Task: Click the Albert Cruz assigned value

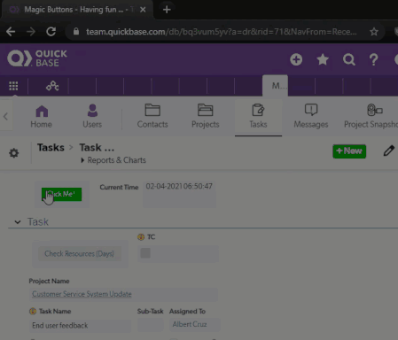Action: (190, 324)
